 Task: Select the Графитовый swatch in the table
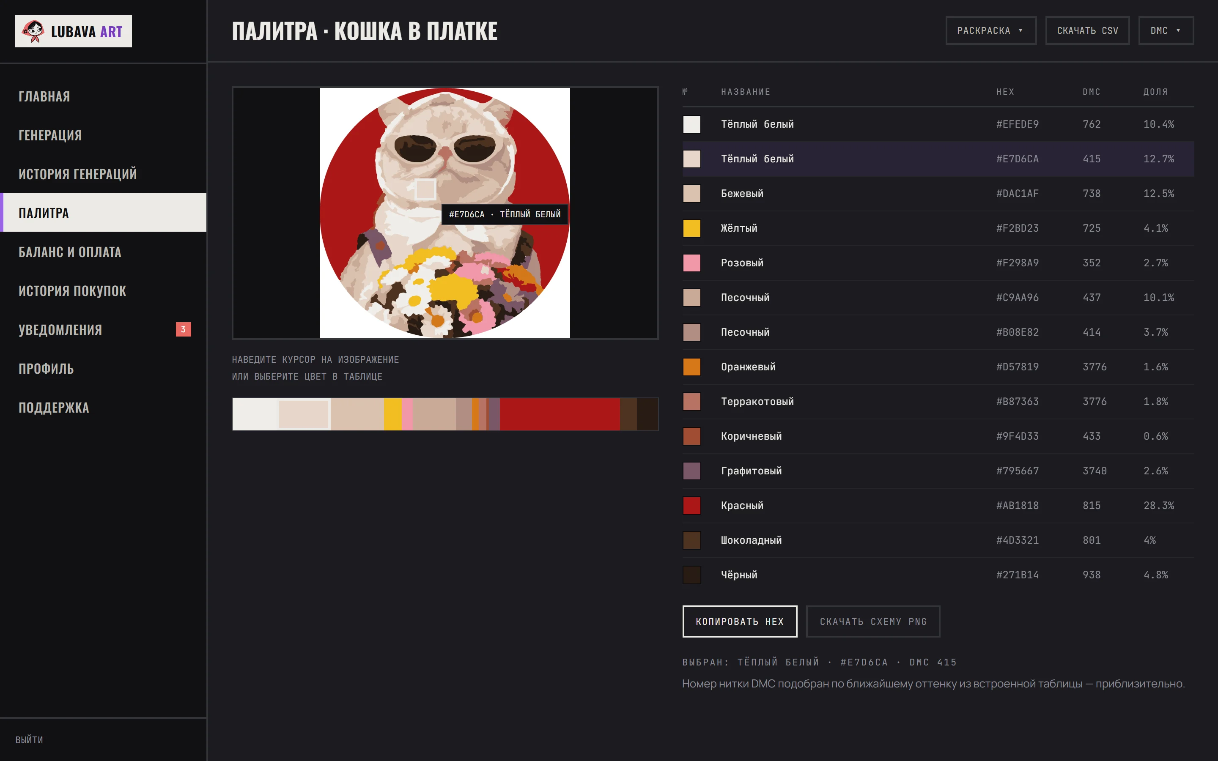pyautogui.click(x=691, y=471)
